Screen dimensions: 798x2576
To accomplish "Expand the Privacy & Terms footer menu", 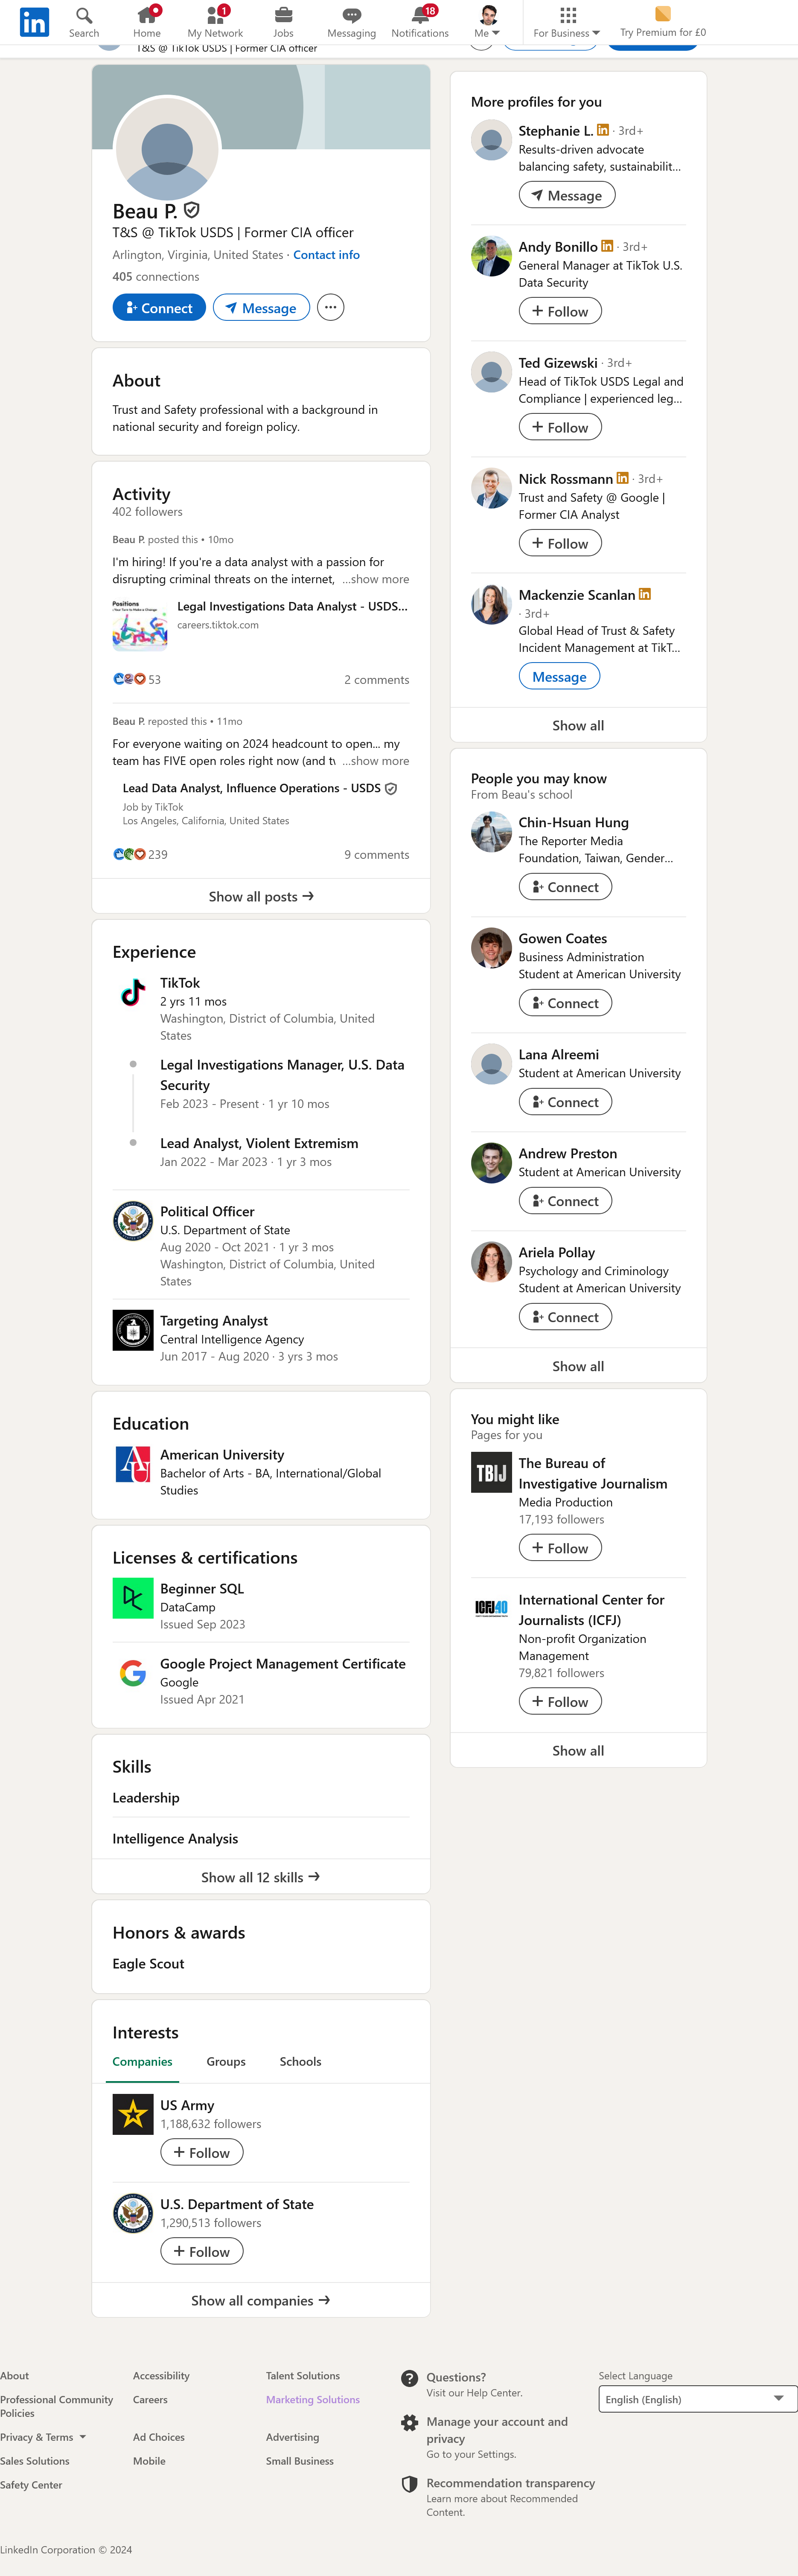I will [x=43, y=2437].
